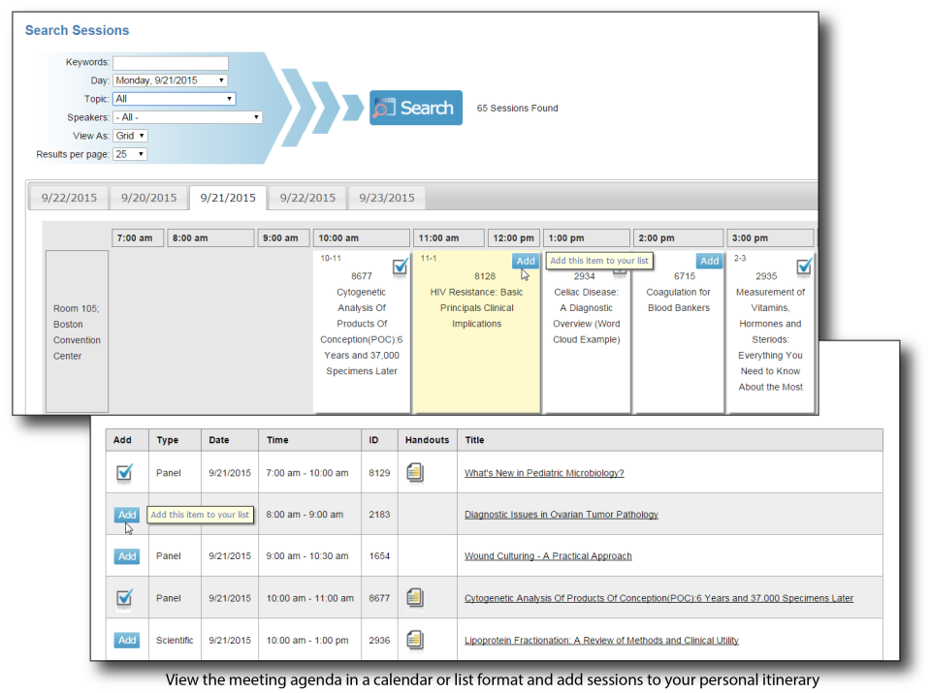This screenshot has width=931, height=693.
Task: Follow the Coagulation for Blood Bankers Add button
Action: [x=709, y=261]
